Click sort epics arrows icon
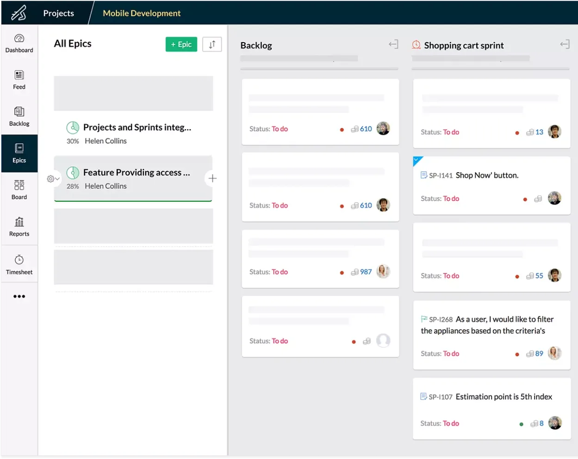 point(212,44)
